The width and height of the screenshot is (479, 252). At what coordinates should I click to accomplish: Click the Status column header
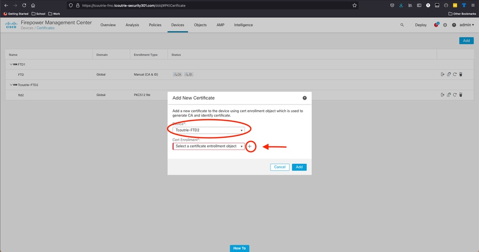pos(176,55)
